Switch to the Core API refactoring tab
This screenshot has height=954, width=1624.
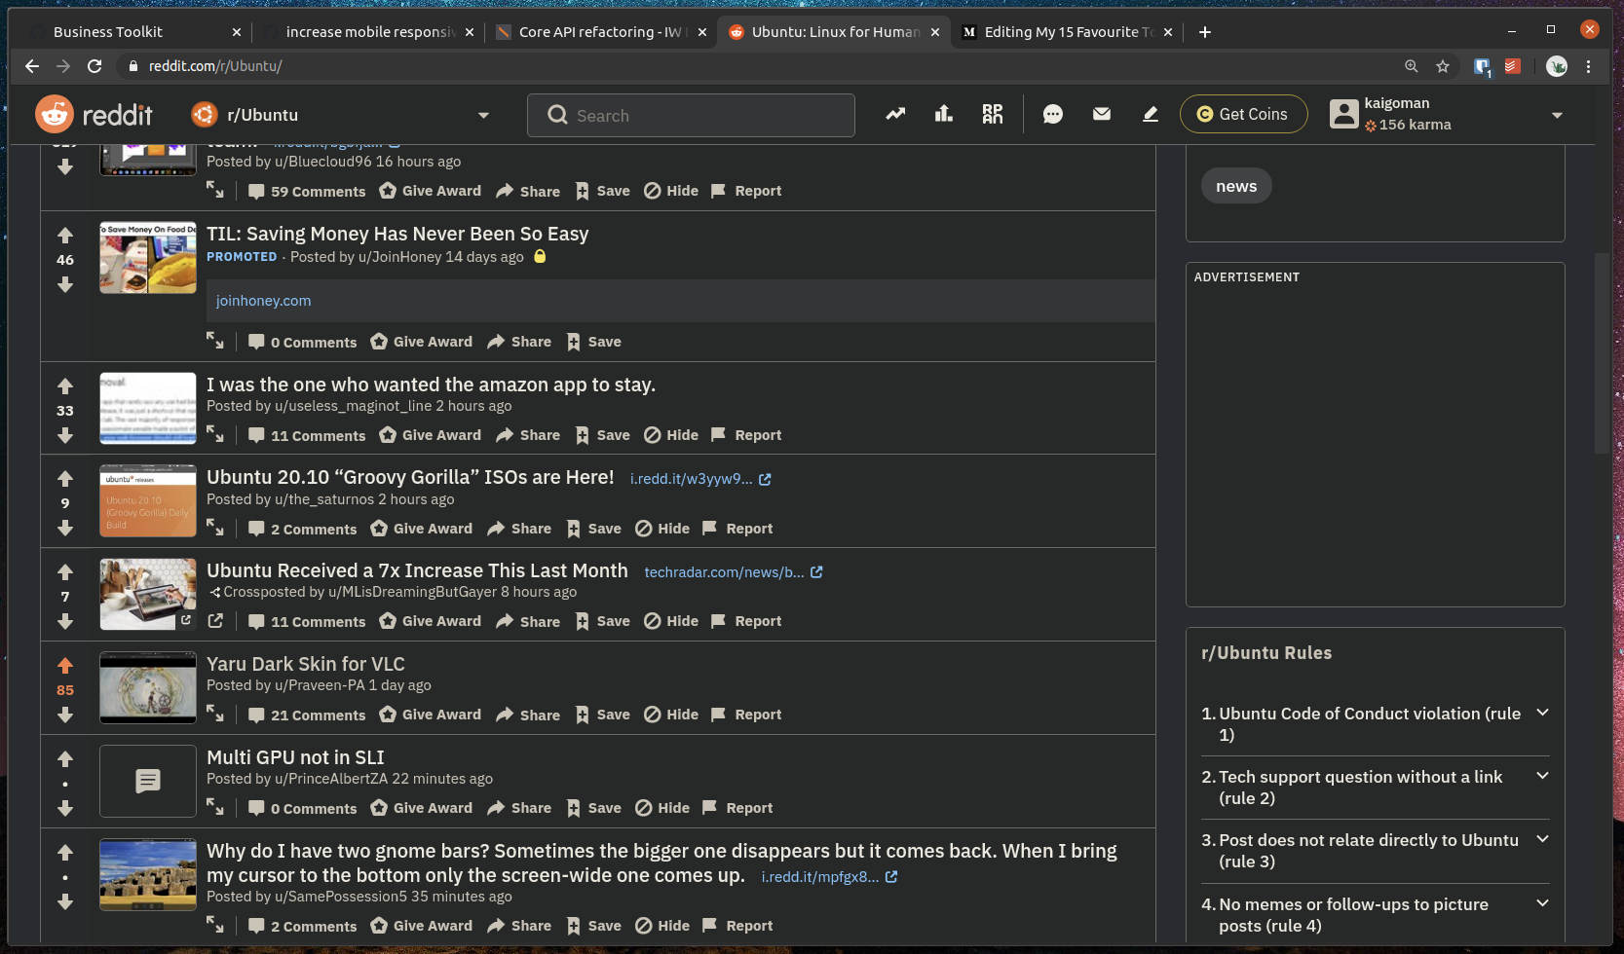[599, 32]
